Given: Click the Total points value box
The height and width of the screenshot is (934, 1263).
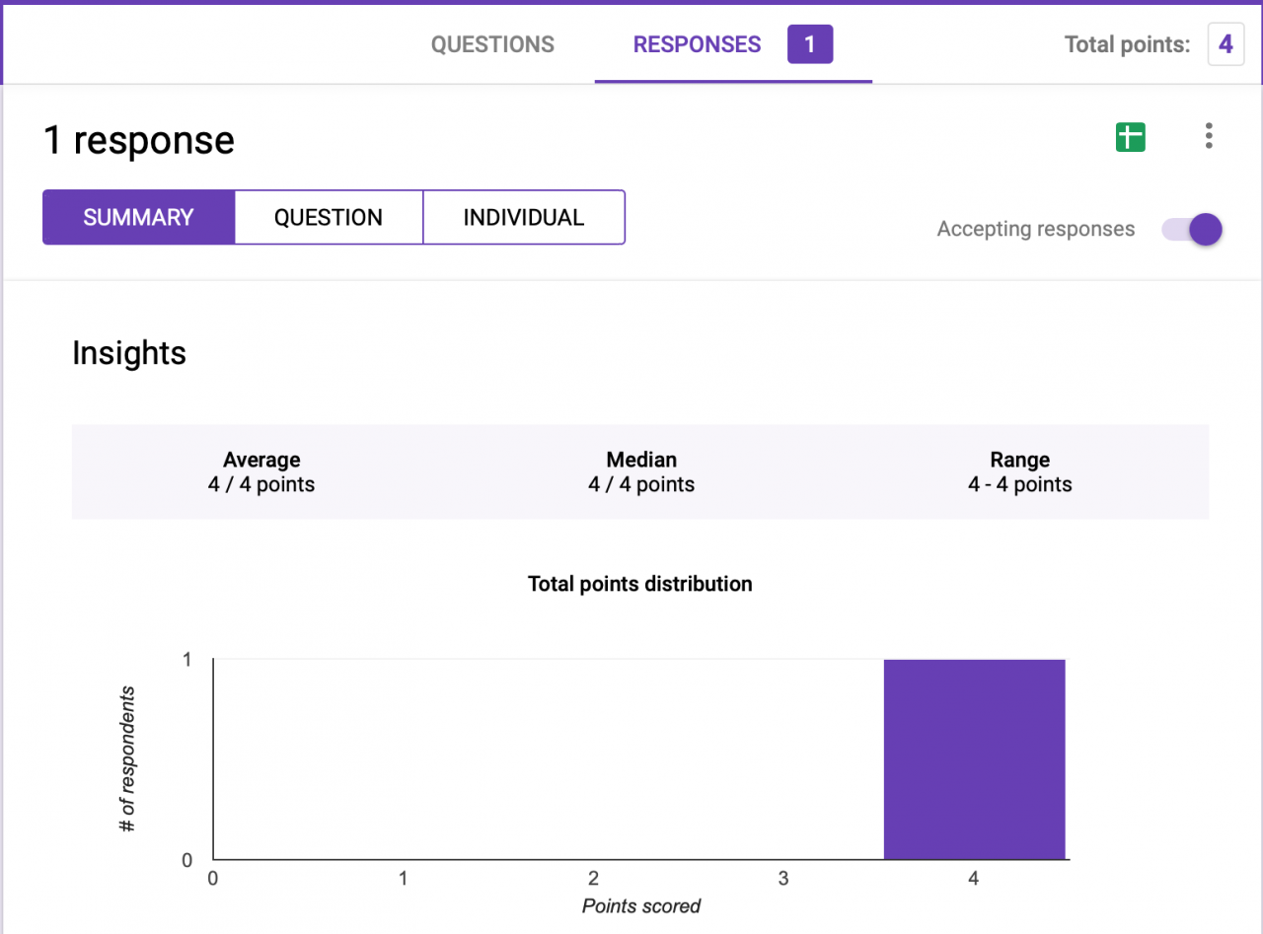Looking at the screenshot, I should 1225,44.
